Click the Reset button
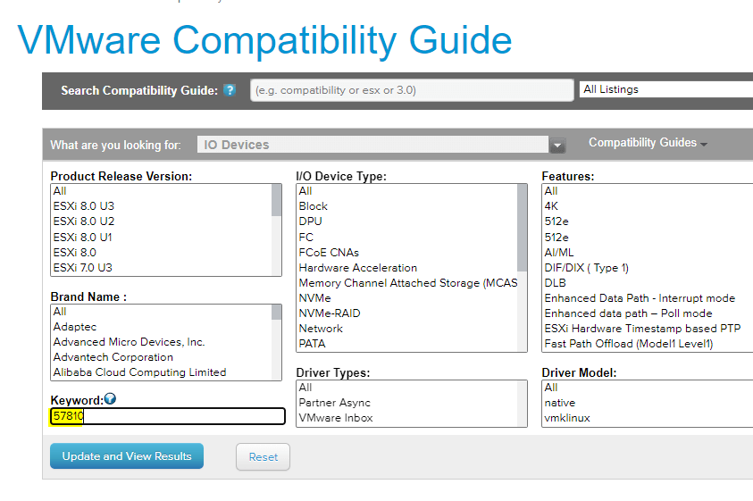Image resolution: width=753 pixels, height=501 pixels. coord(263,457)
